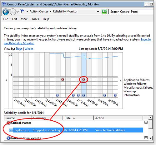Click the green Refresh icon
Screen dimensions: 156x145
point(104,12)
